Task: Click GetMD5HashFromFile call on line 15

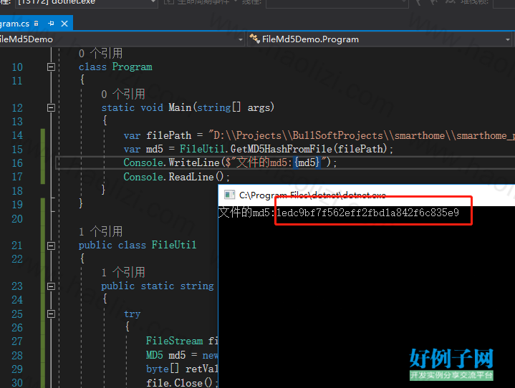Action: (x=281, y=149)
